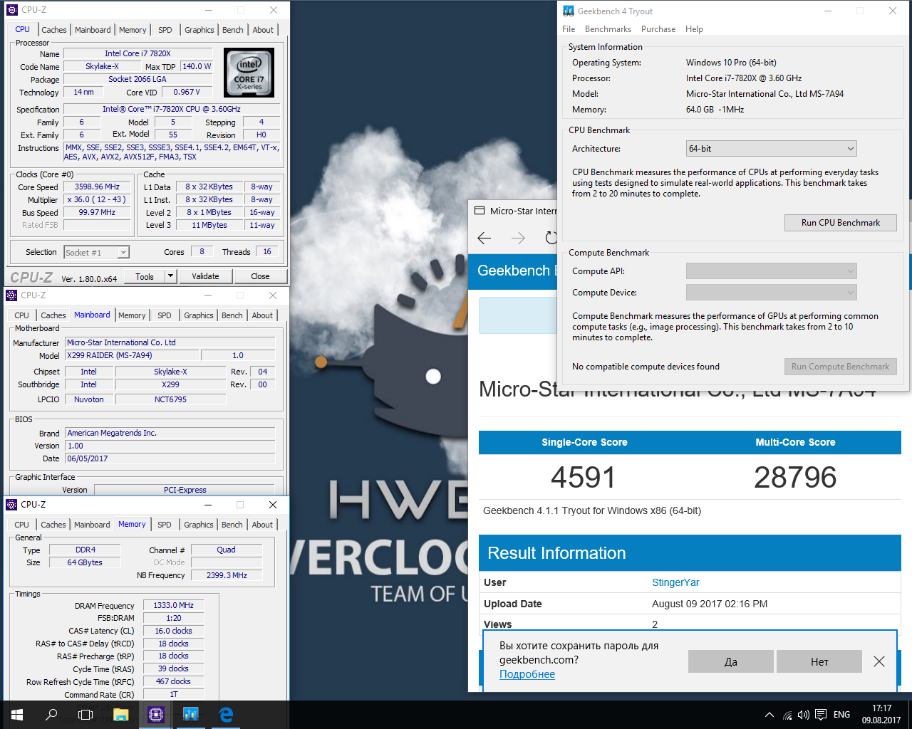Click Нет to decline saving password
The height and width of the screenshot is (729, 912).
(819, 661)
